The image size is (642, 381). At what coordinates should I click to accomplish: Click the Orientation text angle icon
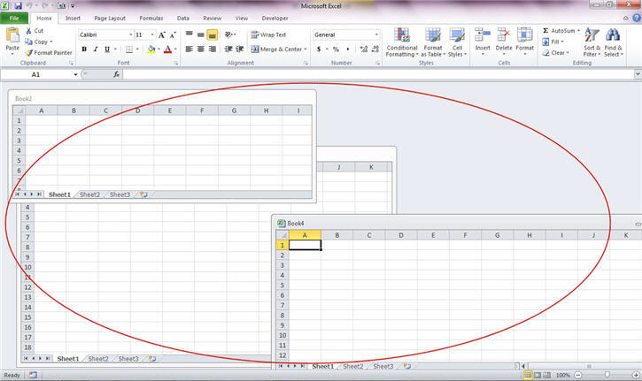228,34
